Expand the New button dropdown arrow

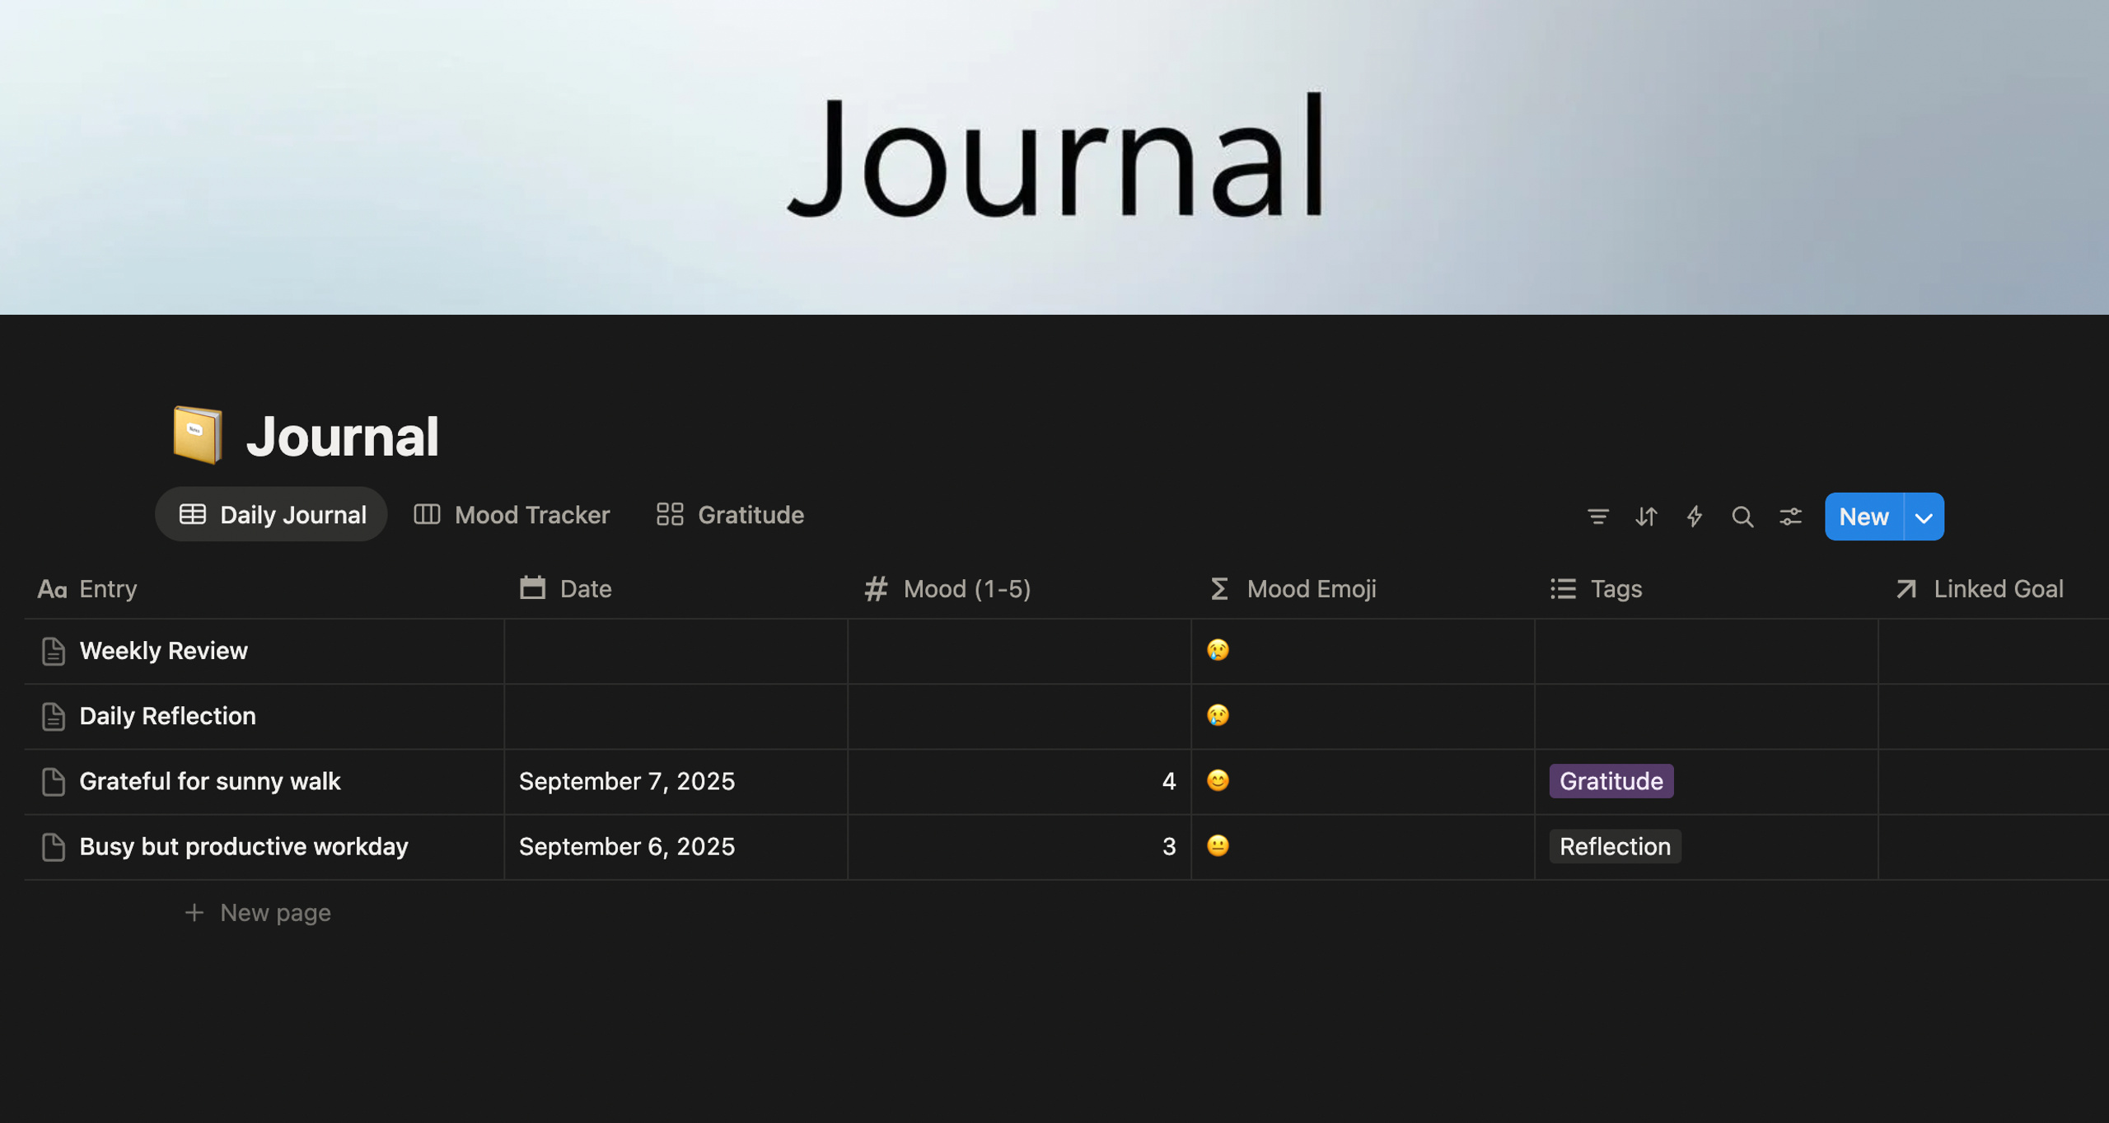click(x=1924, y=517)
